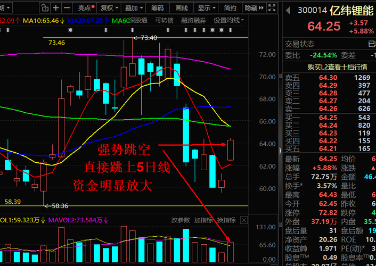The image size is (376, 266).
Task: Click the tallest volume bar near 131.00 level
Action: coord(124,244)
